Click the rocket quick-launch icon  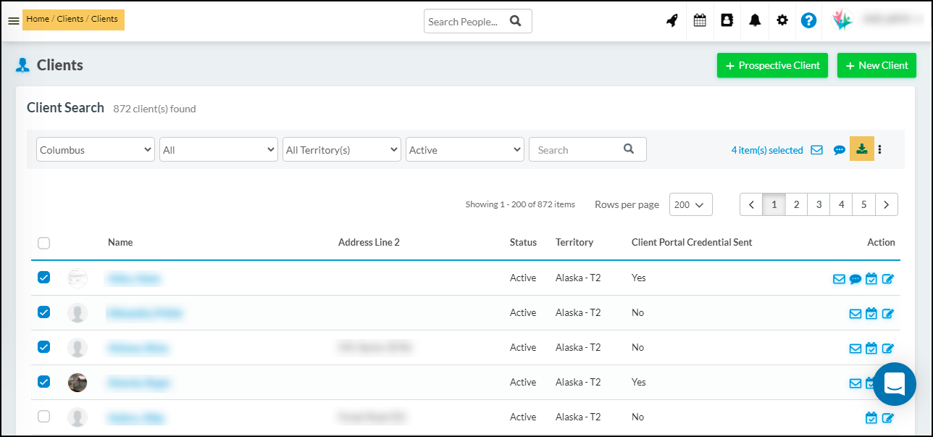[x=672, y=20]
